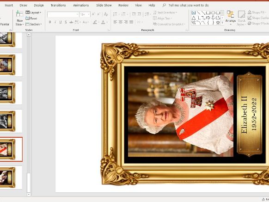Click the Font Color swatch
This screenshot has height=202, width=269.
point(103,22)
